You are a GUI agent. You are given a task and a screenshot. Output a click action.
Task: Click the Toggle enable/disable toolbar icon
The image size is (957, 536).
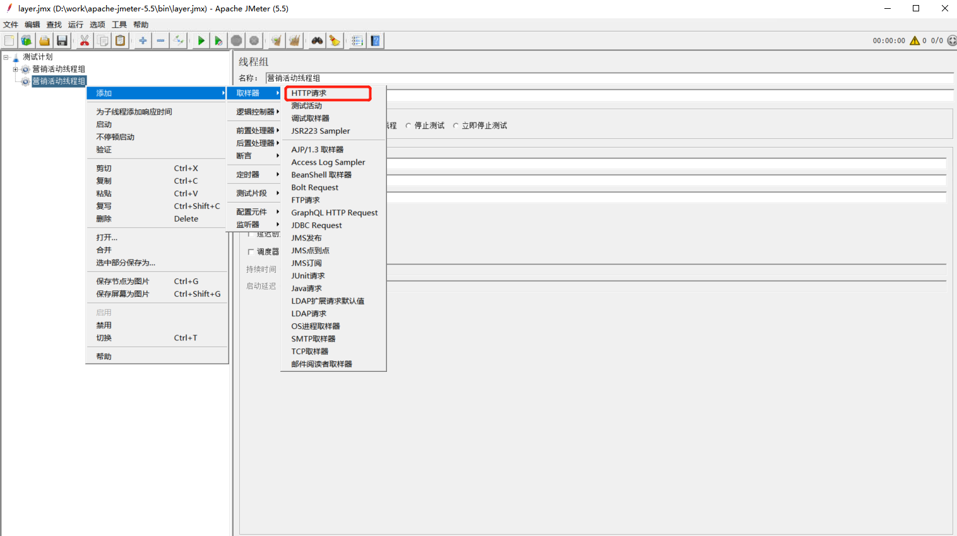179,40
